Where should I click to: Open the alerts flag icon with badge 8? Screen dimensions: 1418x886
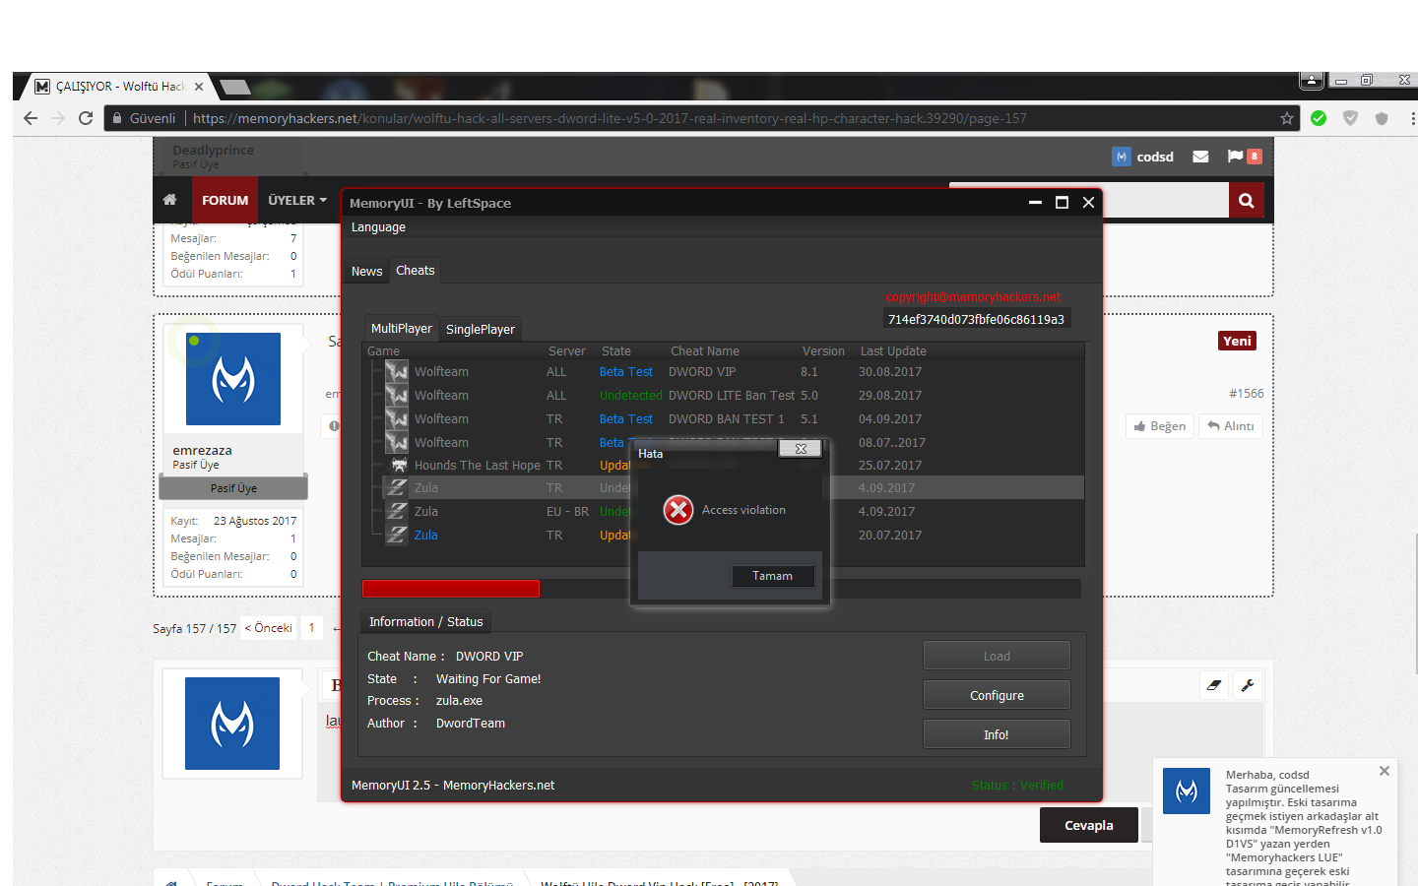(x=1244, y=157)
